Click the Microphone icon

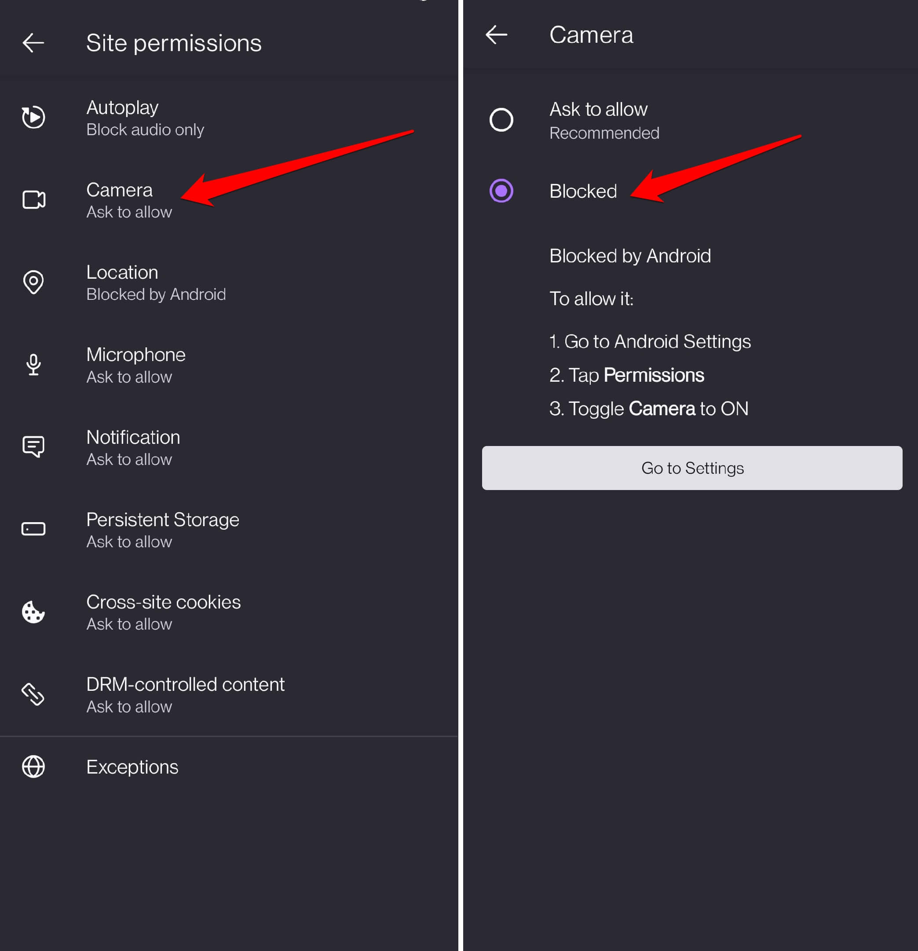(33, 365)
